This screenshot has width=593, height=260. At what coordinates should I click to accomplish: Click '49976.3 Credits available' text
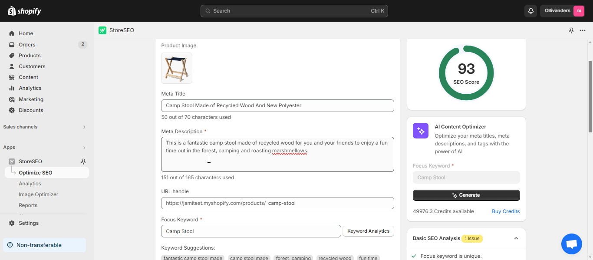443,211
